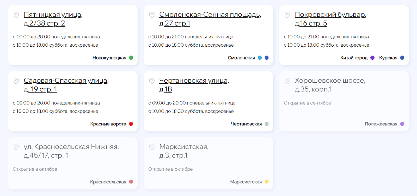The height and width of the screenshot is (196, 417).
Task: Click the location pin beside Пятницкая улица
Action: pos(16,15)
